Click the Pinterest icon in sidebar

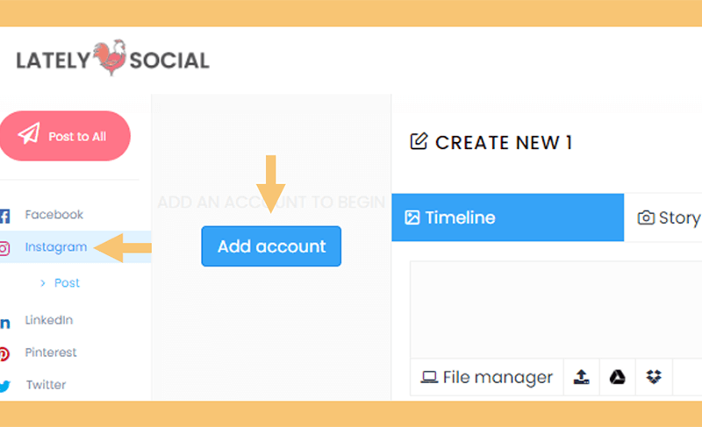[x=4, y=353]
